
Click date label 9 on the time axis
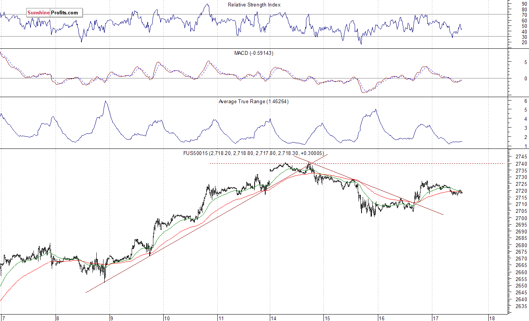[112, 318]
